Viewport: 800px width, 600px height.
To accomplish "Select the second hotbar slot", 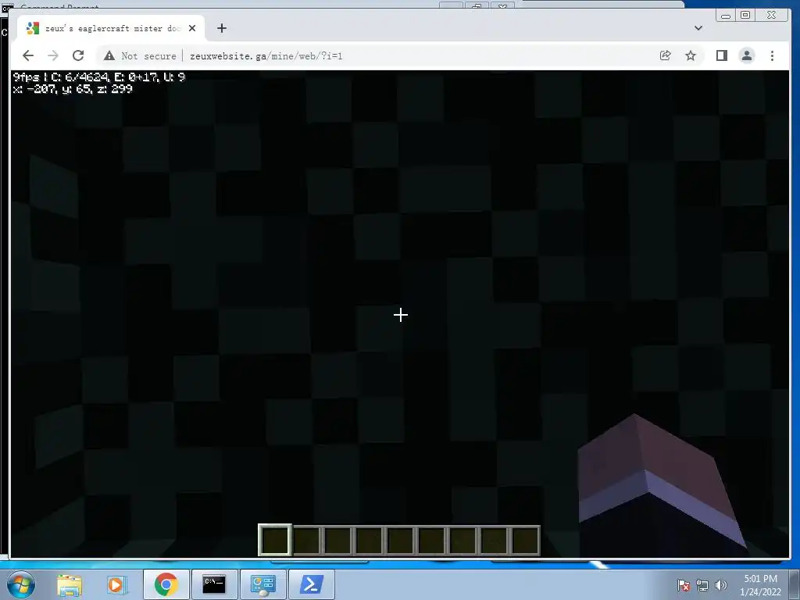I will [307, 540].
